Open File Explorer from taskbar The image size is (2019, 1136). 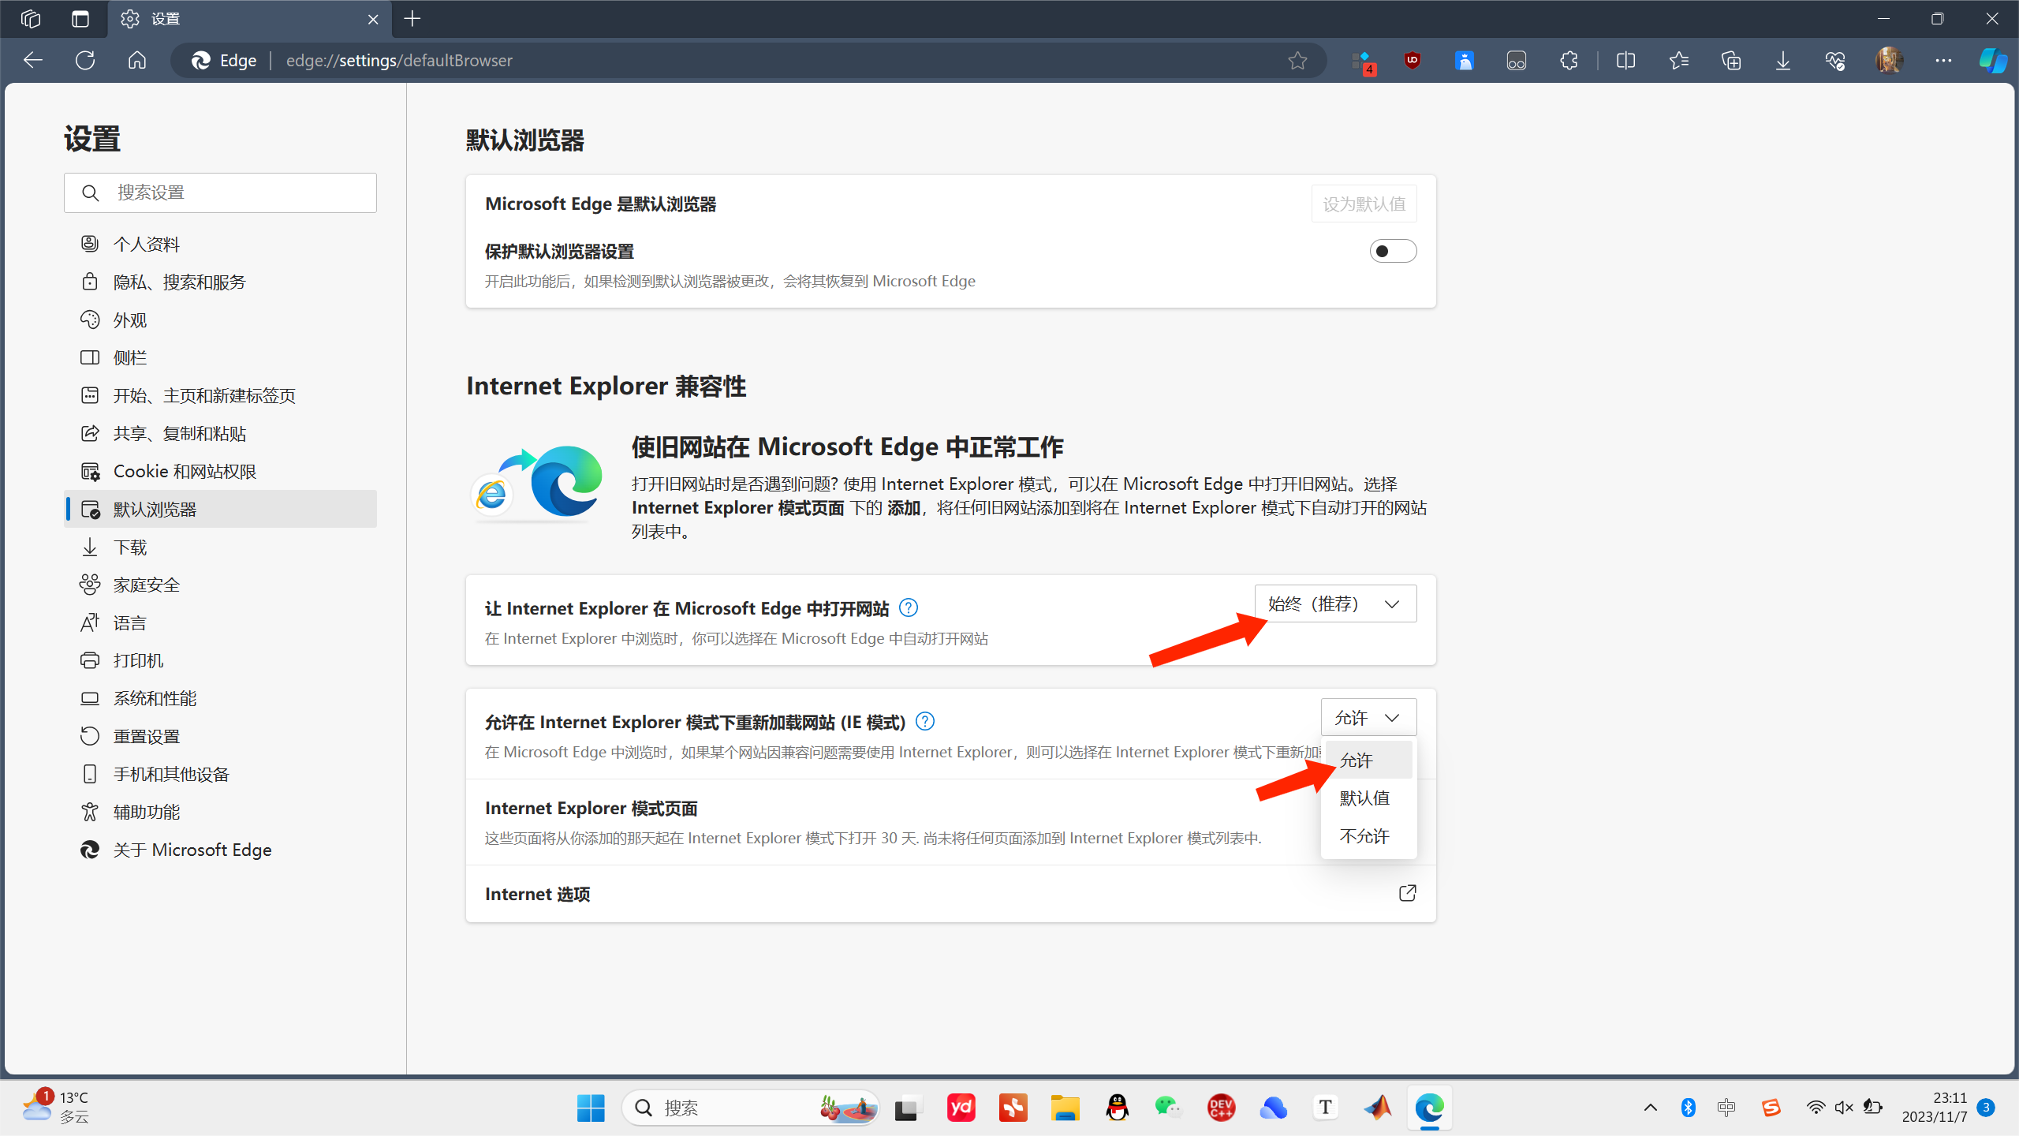click(1065, 1108)
